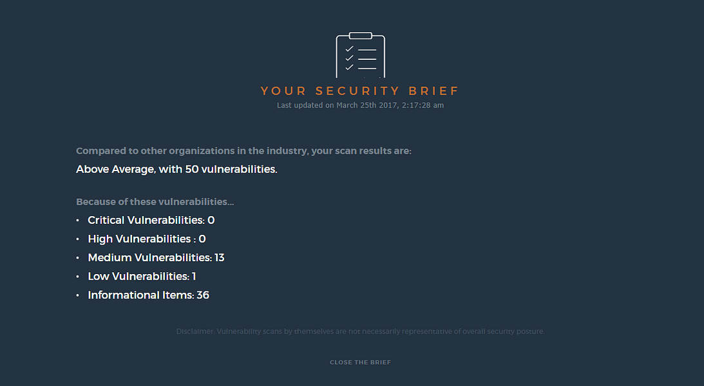Select the Low Vulnerabilities: 1 item
Image resolution: width=704 pixels, height=386 pixels.
pyautogui.click(x=142, y=277)
